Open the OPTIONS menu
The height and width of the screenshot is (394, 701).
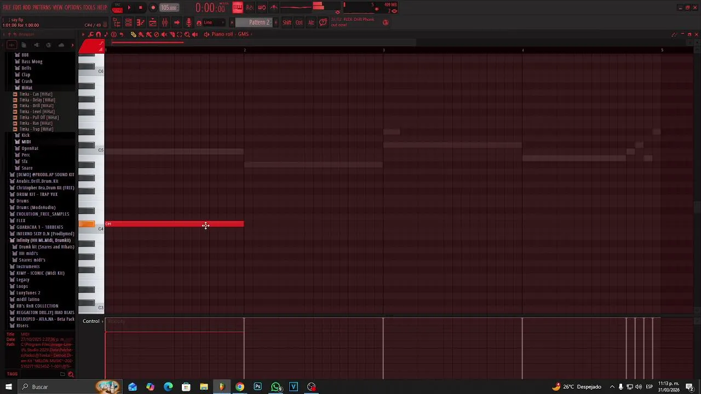pyautogui.click(x=72, y=8)
